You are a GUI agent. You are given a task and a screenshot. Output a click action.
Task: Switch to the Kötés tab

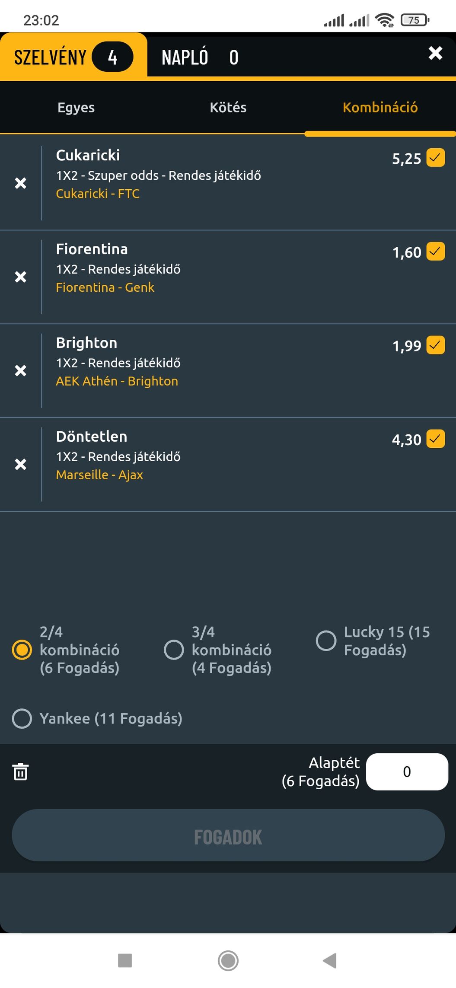(228, 107)
